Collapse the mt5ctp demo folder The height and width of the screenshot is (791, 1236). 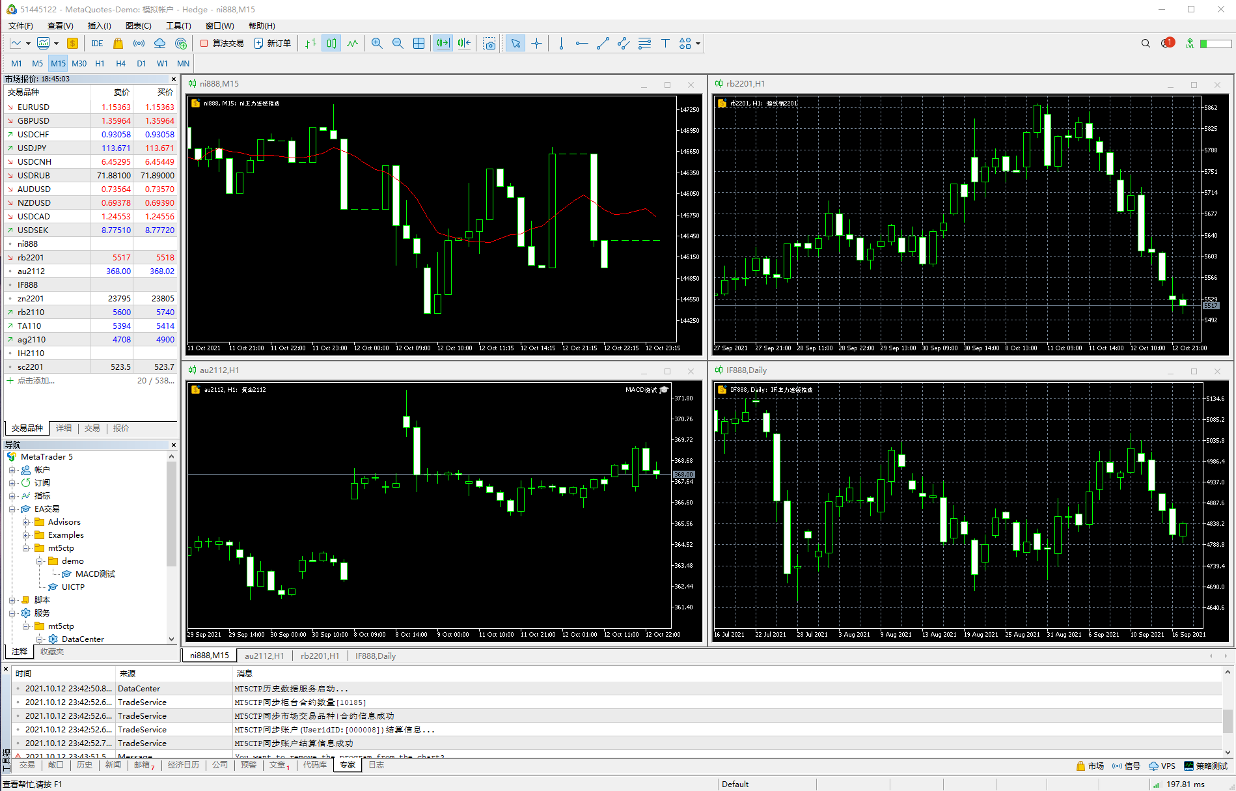[x=39, y=561]
